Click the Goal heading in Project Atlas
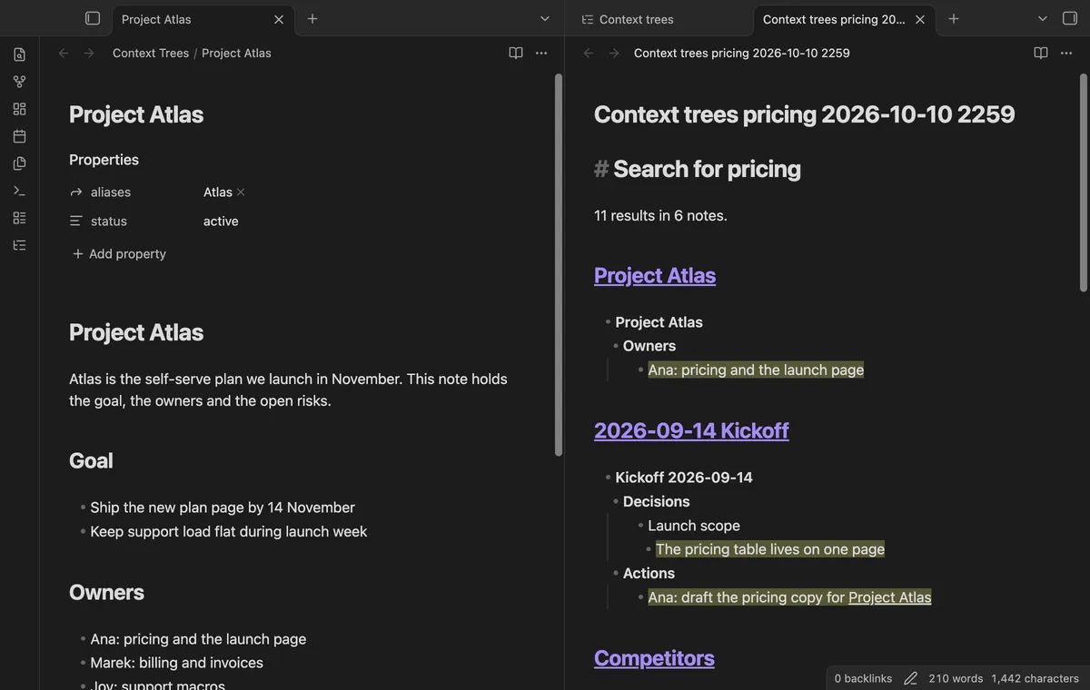The width and height of the screenshot is (1090, 690). [91, 460]
